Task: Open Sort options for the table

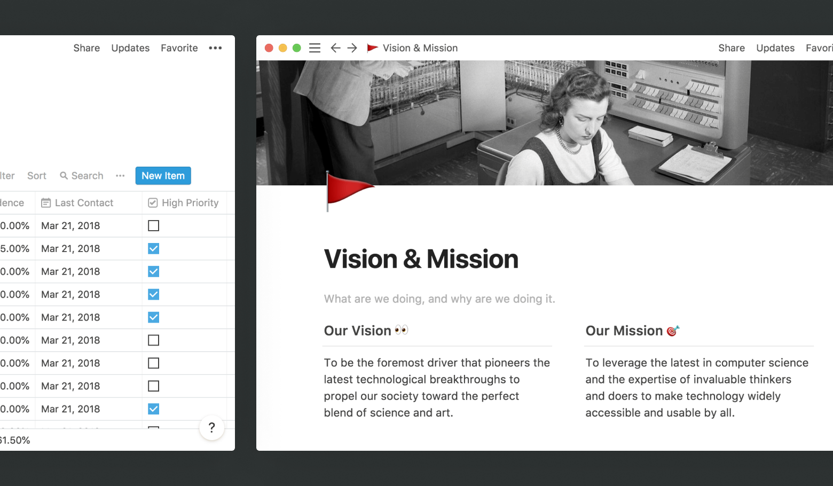Action: click(37, 176)
